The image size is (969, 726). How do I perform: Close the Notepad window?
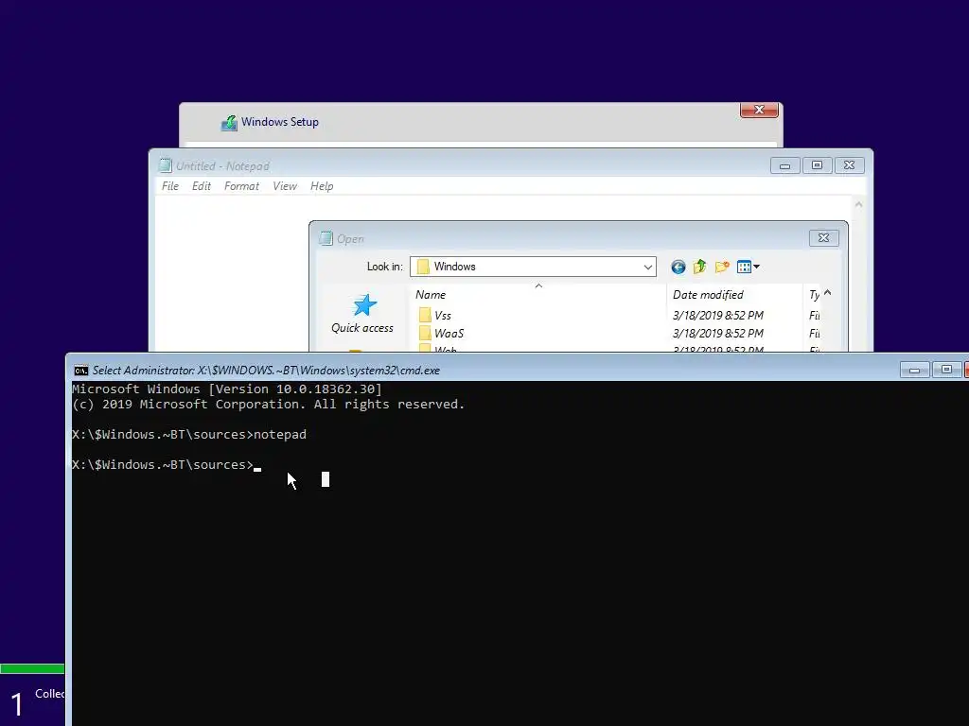[x=849, y=165]
